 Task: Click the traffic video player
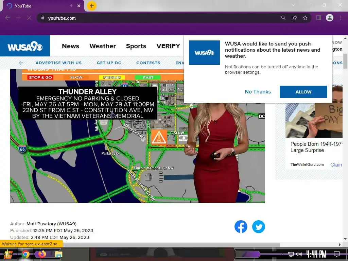coord(138,136)
